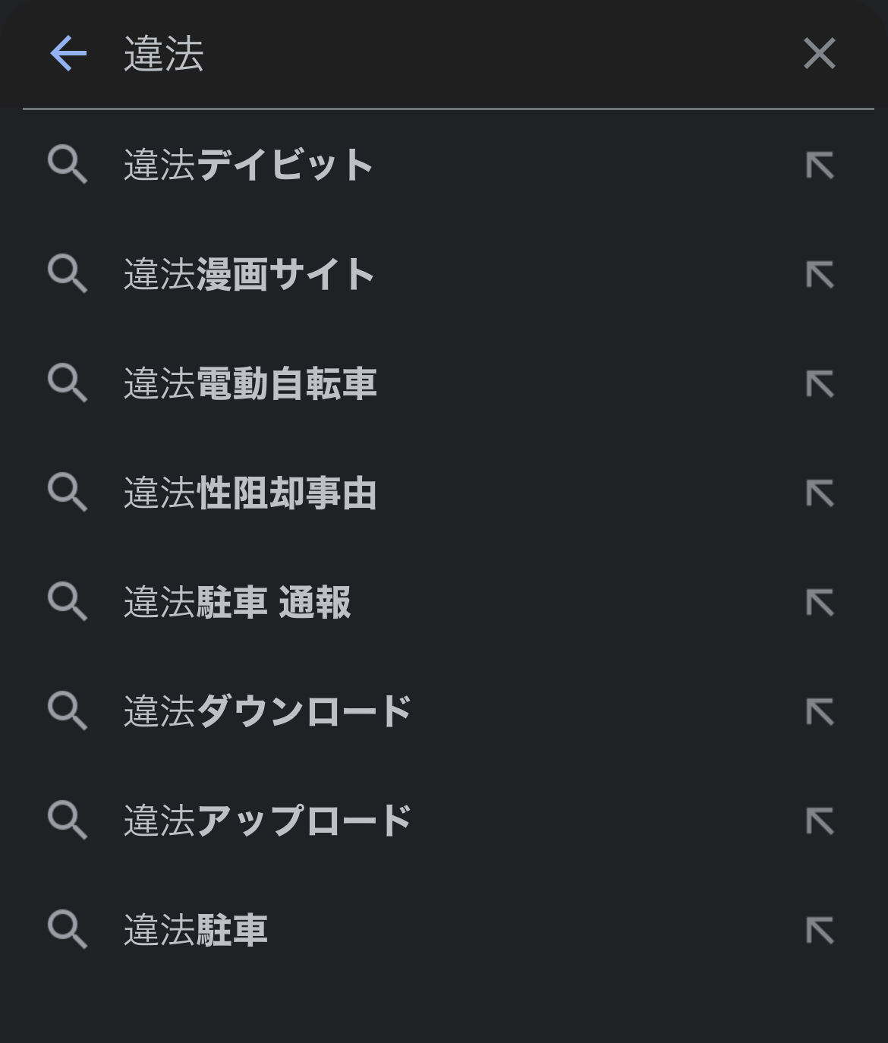Open the 違法駐車 通報 suggestion
The height and width of the screenshot is (1043, 888).
click(x=237, y=603)
